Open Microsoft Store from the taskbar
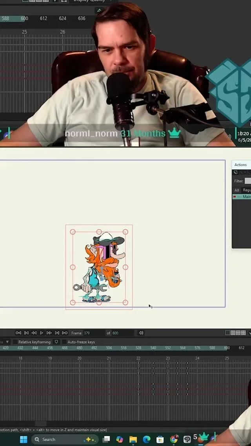 tap(160, 439)
